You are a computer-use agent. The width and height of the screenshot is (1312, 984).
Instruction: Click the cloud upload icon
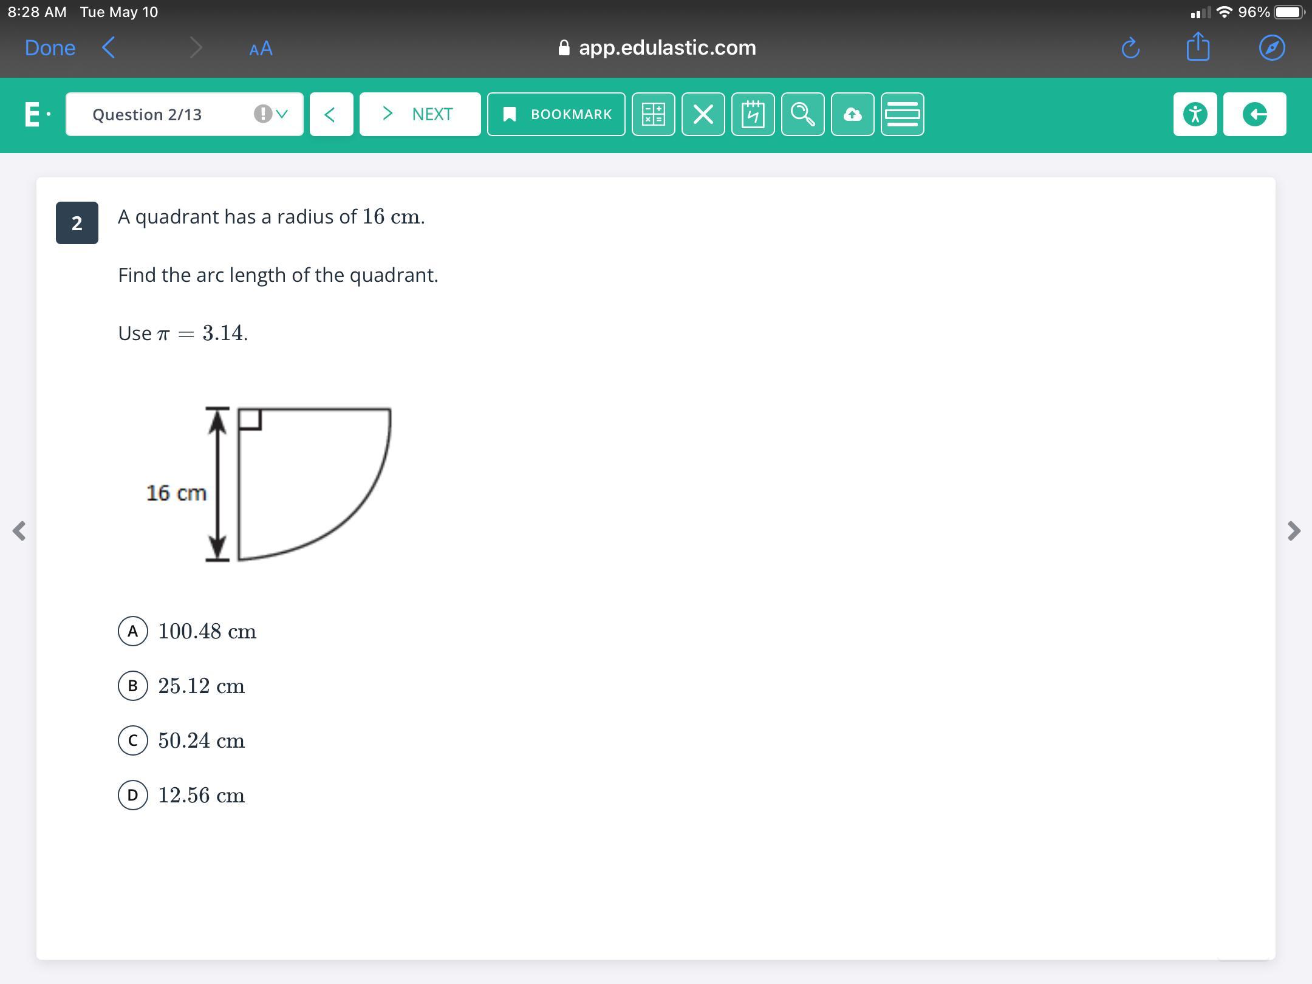click(852, 114)
